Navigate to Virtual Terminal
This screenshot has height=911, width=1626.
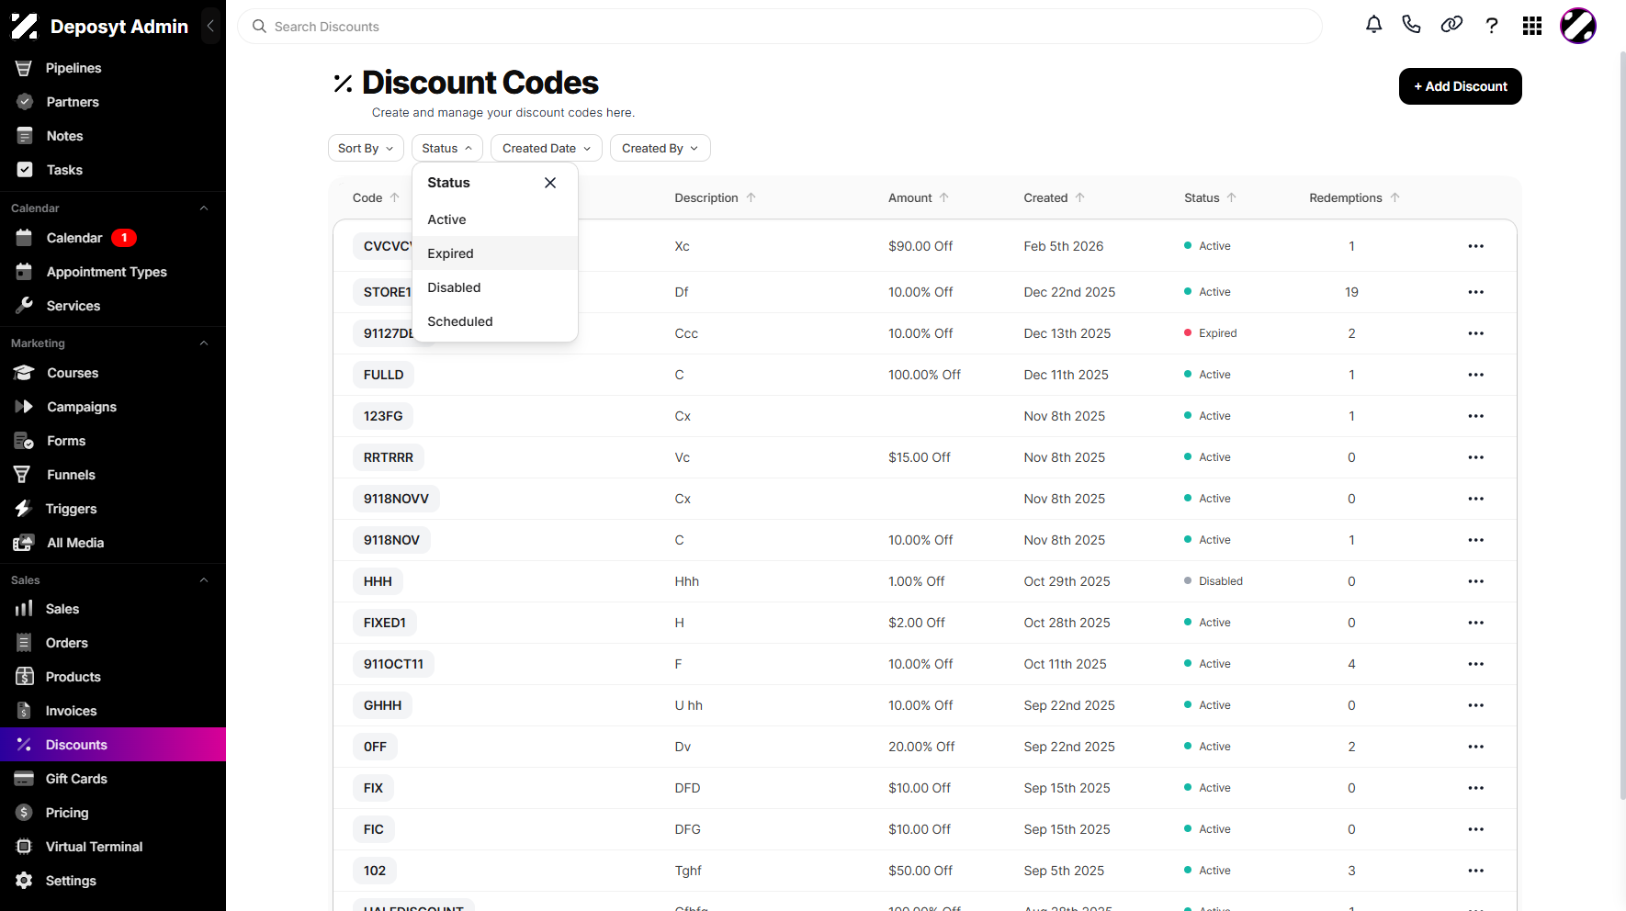113,847
